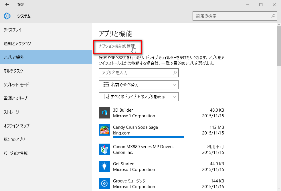Open オフライン マップ settings page
Screen dimensions: 281x191
[46, 126]
